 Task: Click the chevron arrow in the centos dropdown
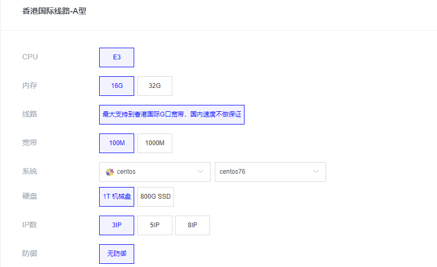[200, 172]
